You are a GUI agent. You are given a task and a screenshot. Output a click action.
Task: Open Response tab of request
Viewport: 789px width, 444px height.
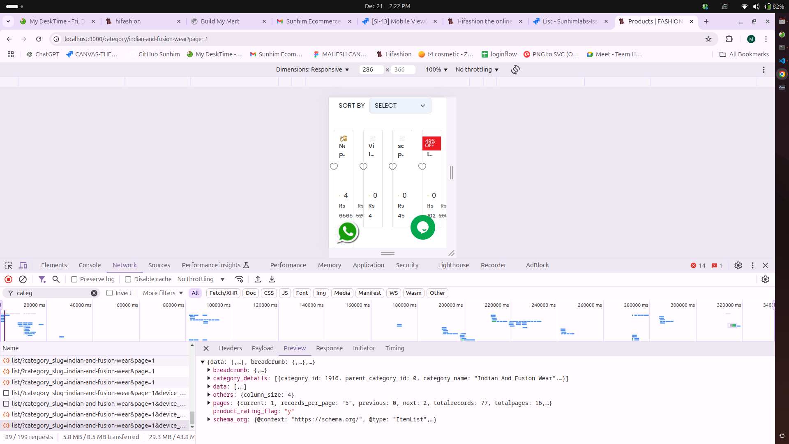pyautogui.click(x=329, y=348)
